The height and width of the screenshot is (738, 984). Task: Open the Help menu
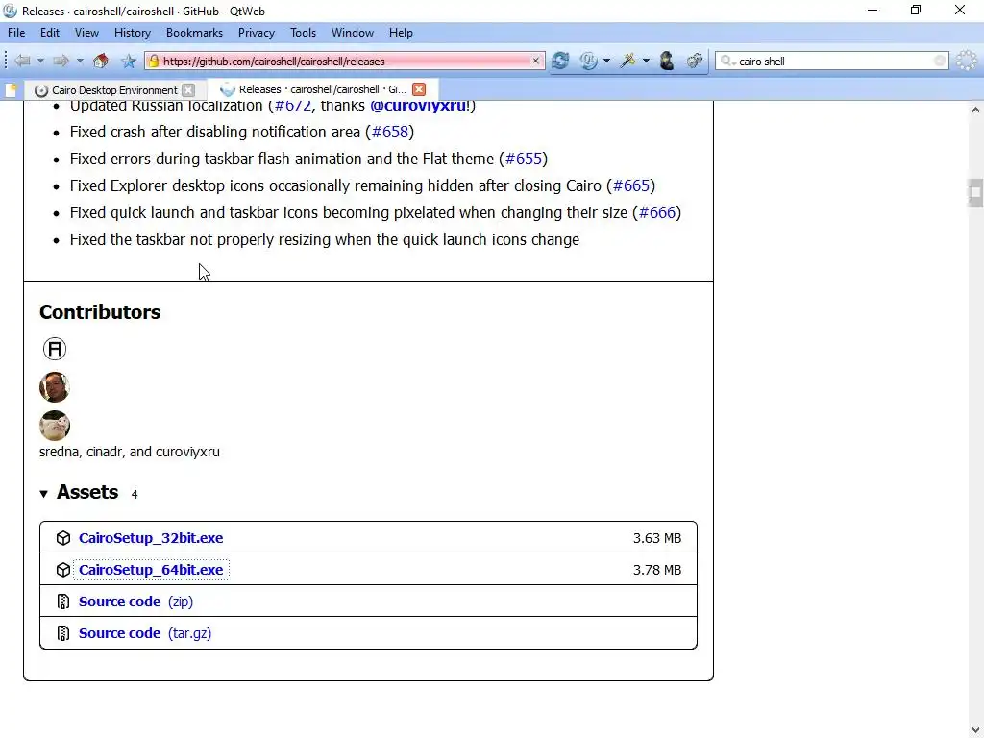point(401,33)
